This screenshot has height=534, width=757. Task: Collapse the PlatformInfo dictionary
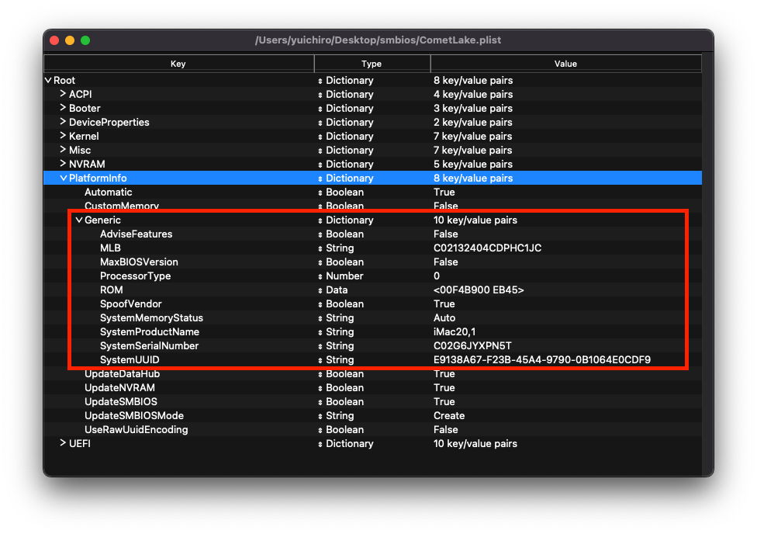[x=63, y=178]
